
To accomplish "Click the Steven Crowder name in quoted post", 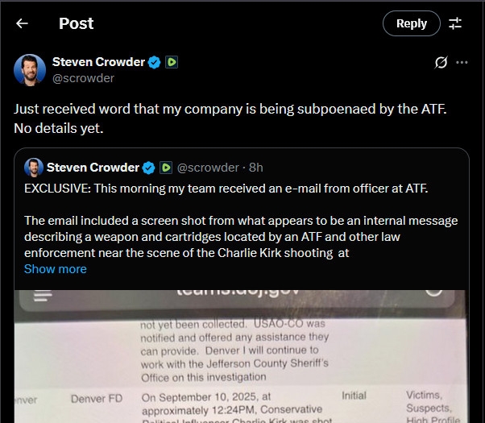I will pos(93,168).
